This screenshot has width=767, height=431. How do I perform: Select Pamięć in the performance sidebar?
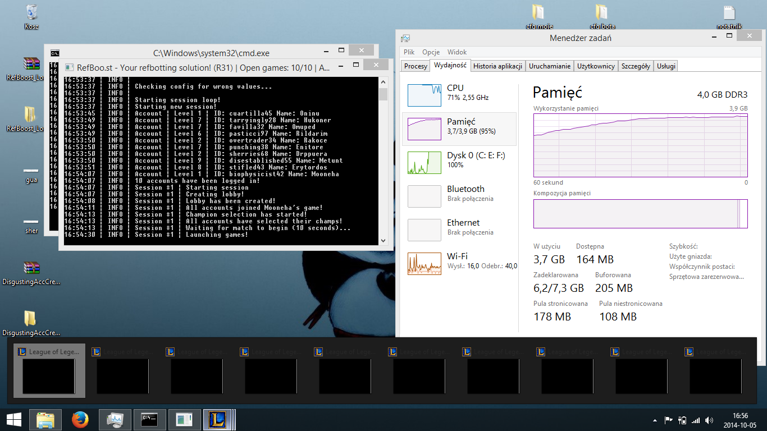459,129
